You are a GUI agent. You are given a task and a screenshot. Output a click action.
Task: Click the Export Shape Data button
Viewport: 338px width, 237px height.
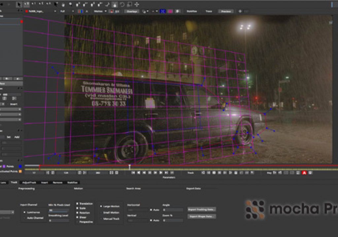pyautogui.click(x=202, y=216)
